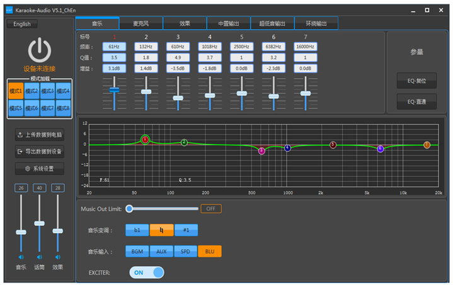Select magenta EQ node 3 on graph
453x285 pixels.
[x=261, y=150]
